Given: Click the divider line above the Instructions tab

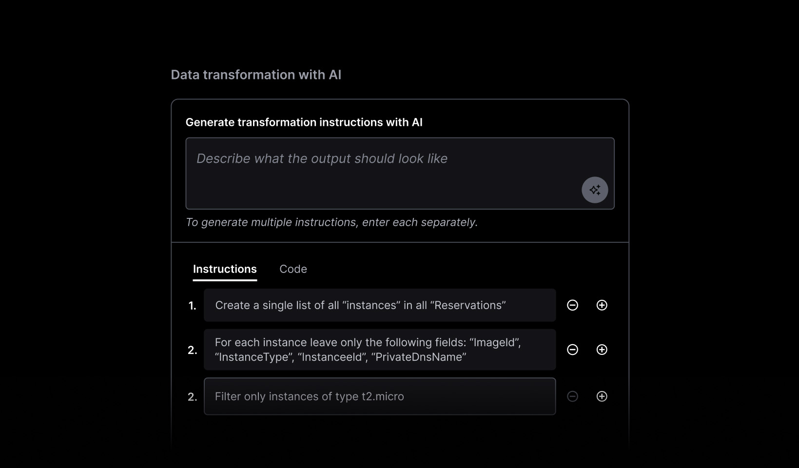Looking at the screenshot, I should 400,242.
